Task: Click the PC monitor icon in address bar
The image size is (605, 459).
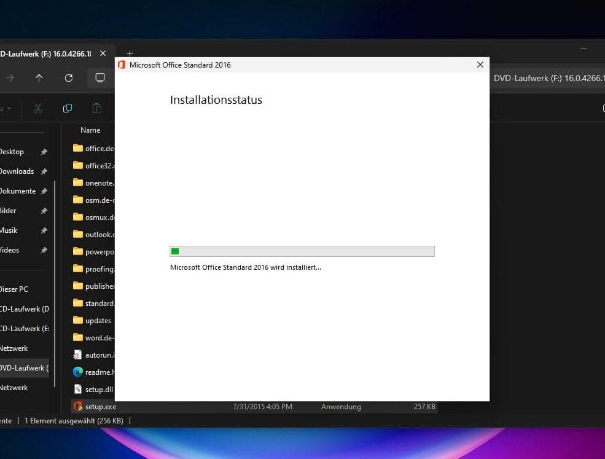Action: (x=100, y=78)
